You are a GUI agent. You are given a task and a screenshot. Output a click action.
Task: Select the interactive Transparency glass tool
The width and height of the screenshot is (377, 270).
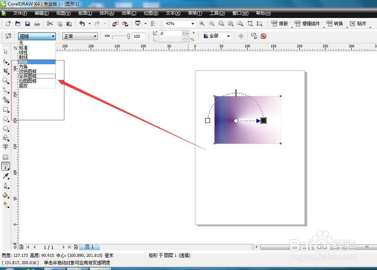pyautogui.click(x=6, y=167)
